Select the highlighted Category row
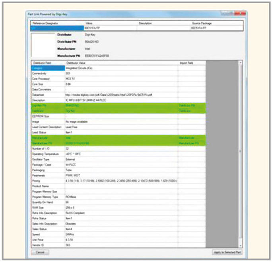The height and width of the screenshot is (262, 272). [x=48, y=68]
